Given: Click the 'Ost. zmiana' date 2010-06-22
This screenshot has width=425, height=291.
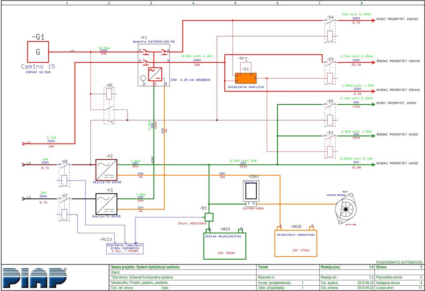Looking at the screenshot, I should click(x=365, y=288).
